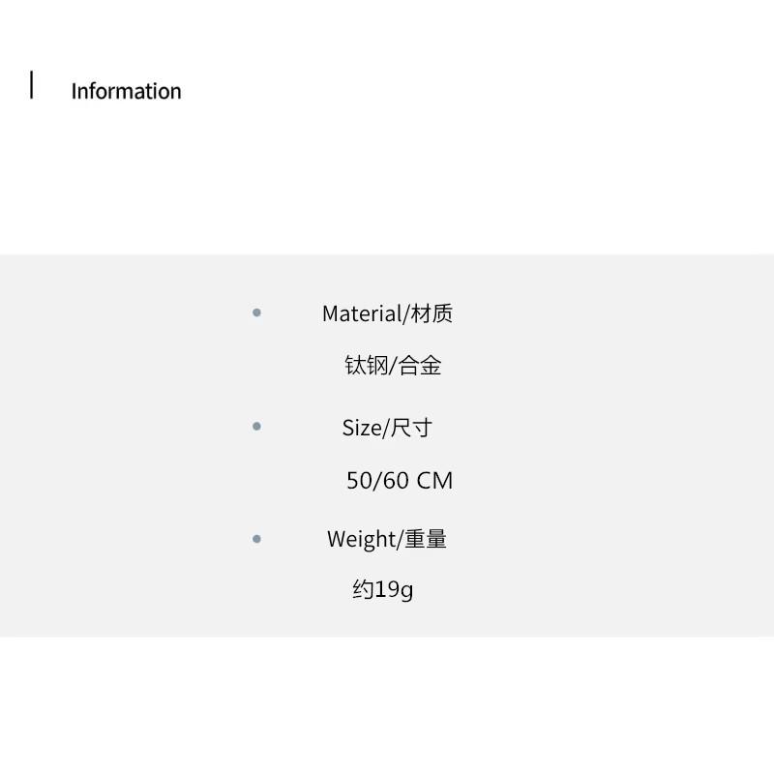Click the bullet beside Material/材质
The height and width of the screenshot is (774, 774).
(256, 313)
